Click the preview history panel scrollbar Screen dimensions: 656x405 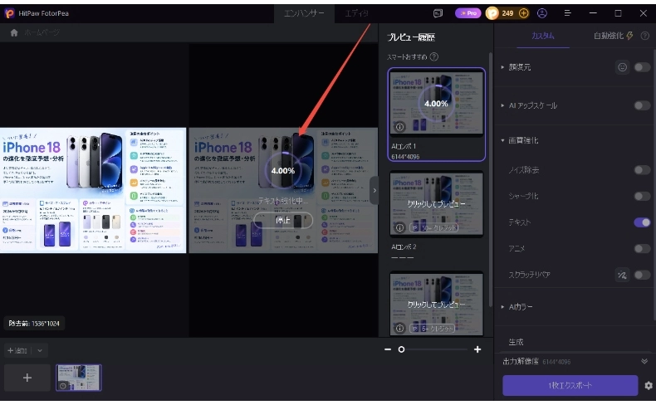pyautogui.click(x=490, y=180)
